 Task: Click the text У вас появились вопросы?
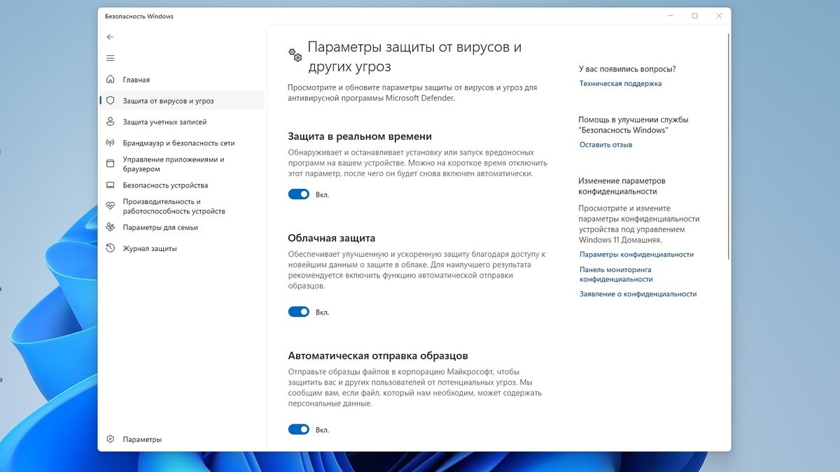pos(627,69)
